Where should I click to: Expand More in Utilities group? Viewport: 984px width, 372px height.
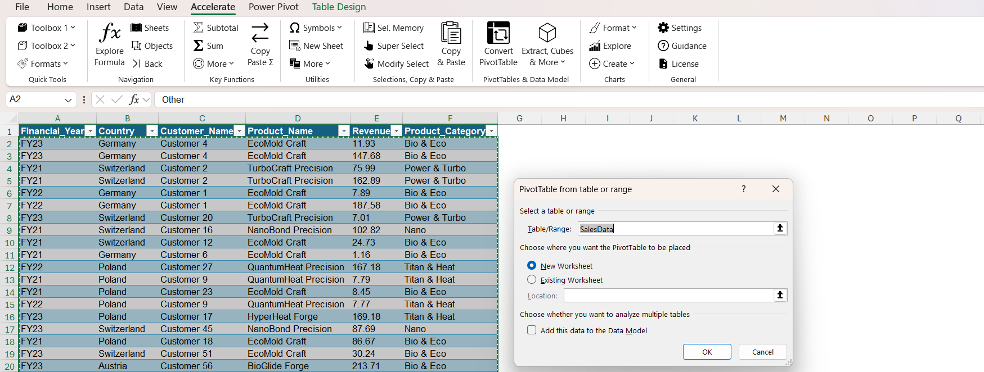309,63
